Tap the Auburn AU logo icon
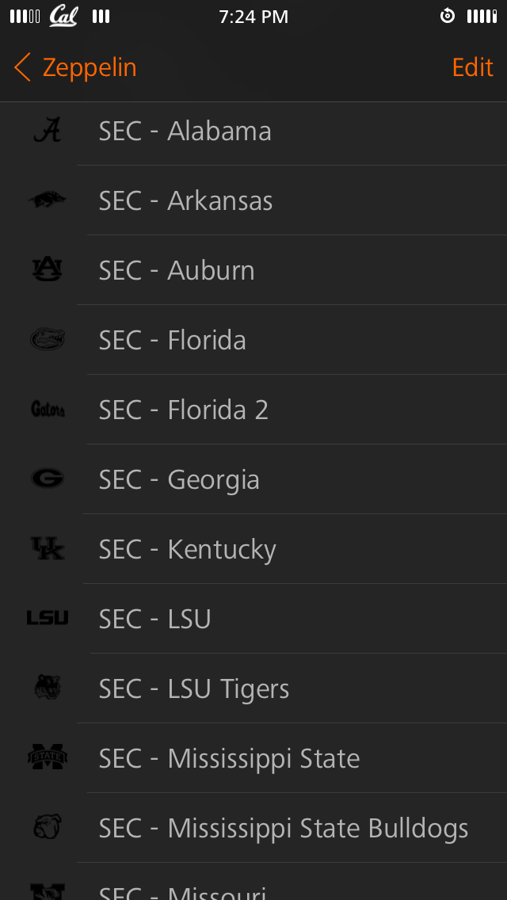 [48, 270]
